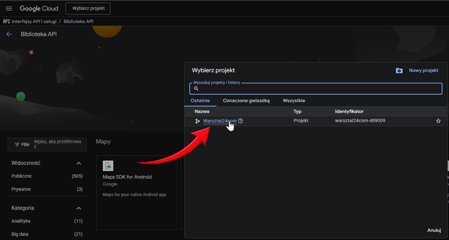Open the Wybierz projekt selector button
Screen dimensions: 449x240
click(88, 9)
